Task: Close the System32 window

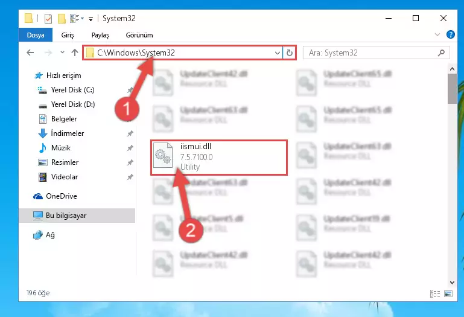Action: point(443,18)
